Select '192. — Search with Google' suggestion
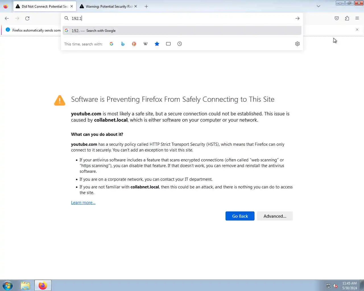 point(182,30)
